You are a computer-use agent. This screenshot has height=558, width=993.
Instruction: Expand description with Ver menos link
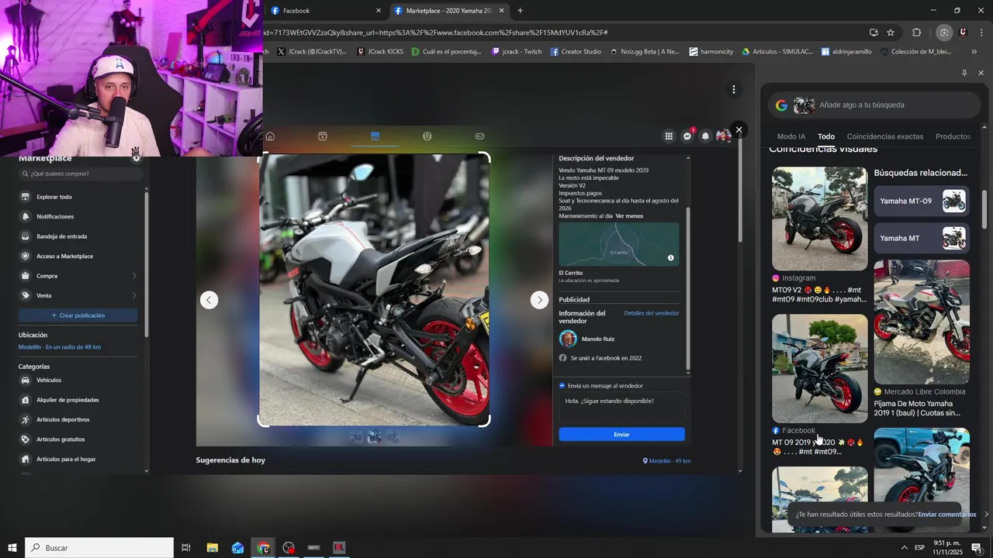coord(629,216)
